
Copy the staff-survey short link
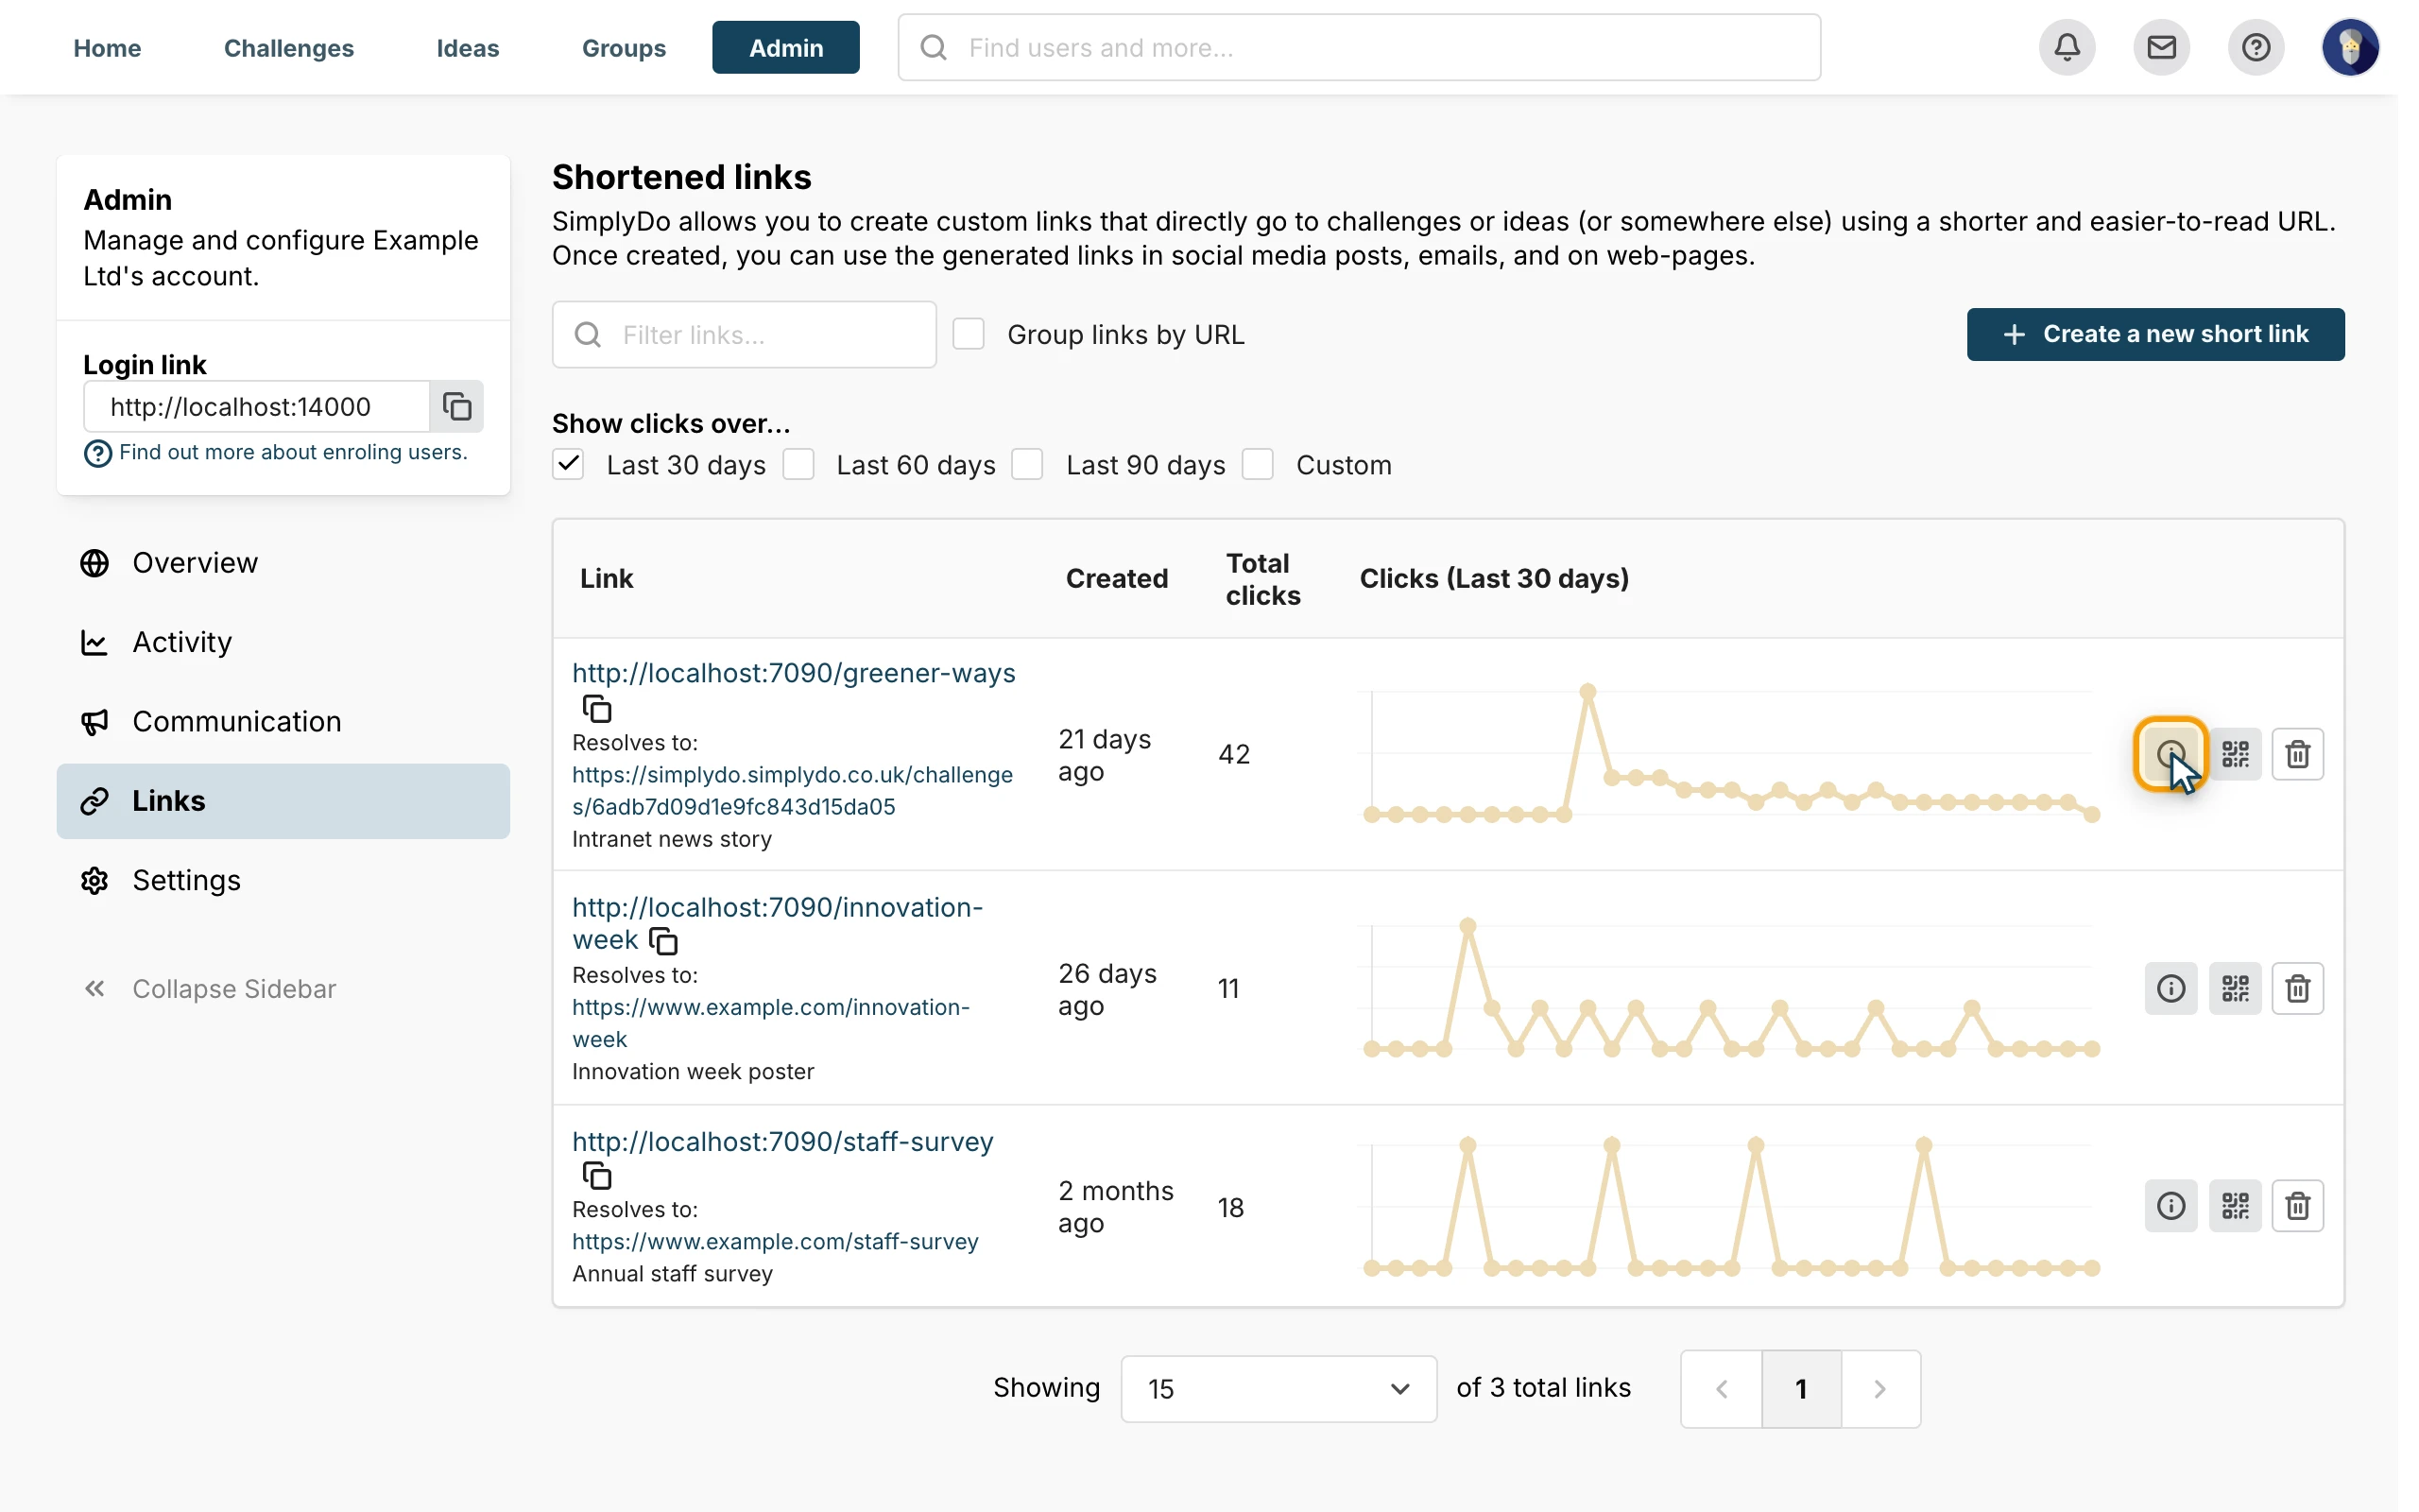(x=597, y=1176)
